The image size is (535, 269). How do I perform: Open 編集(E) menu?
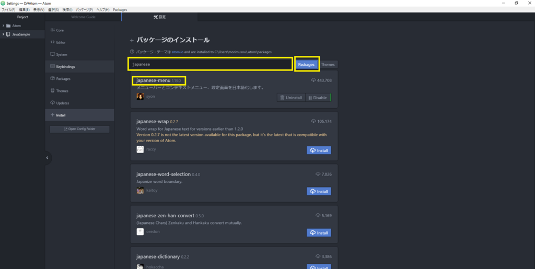coord(24,9)
